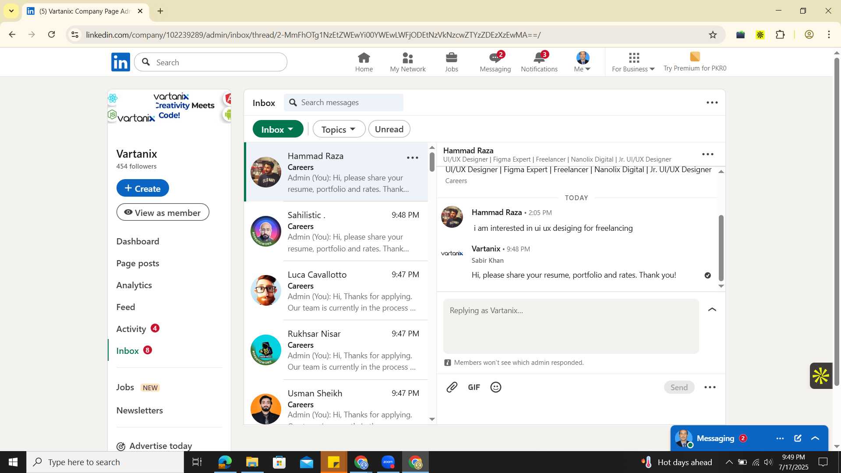Open Microsoft Edge in taskbar
Image resolution: width=841 pixels, height=473 pixels.
(225, 462)
